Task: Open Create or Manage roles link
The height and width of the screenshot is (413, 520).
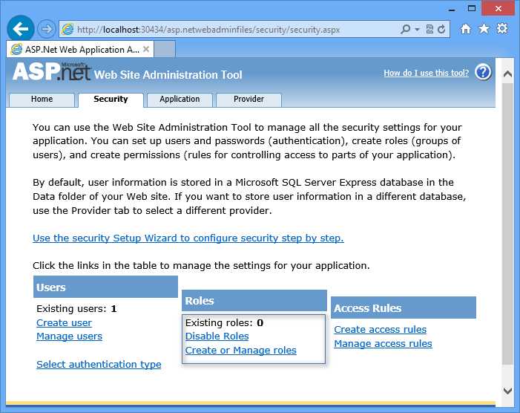Action: click(x=241, y=351)
